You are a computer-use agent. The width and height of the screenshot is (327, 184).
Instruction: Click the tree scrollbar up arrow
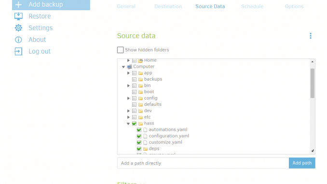click(312, 62)
